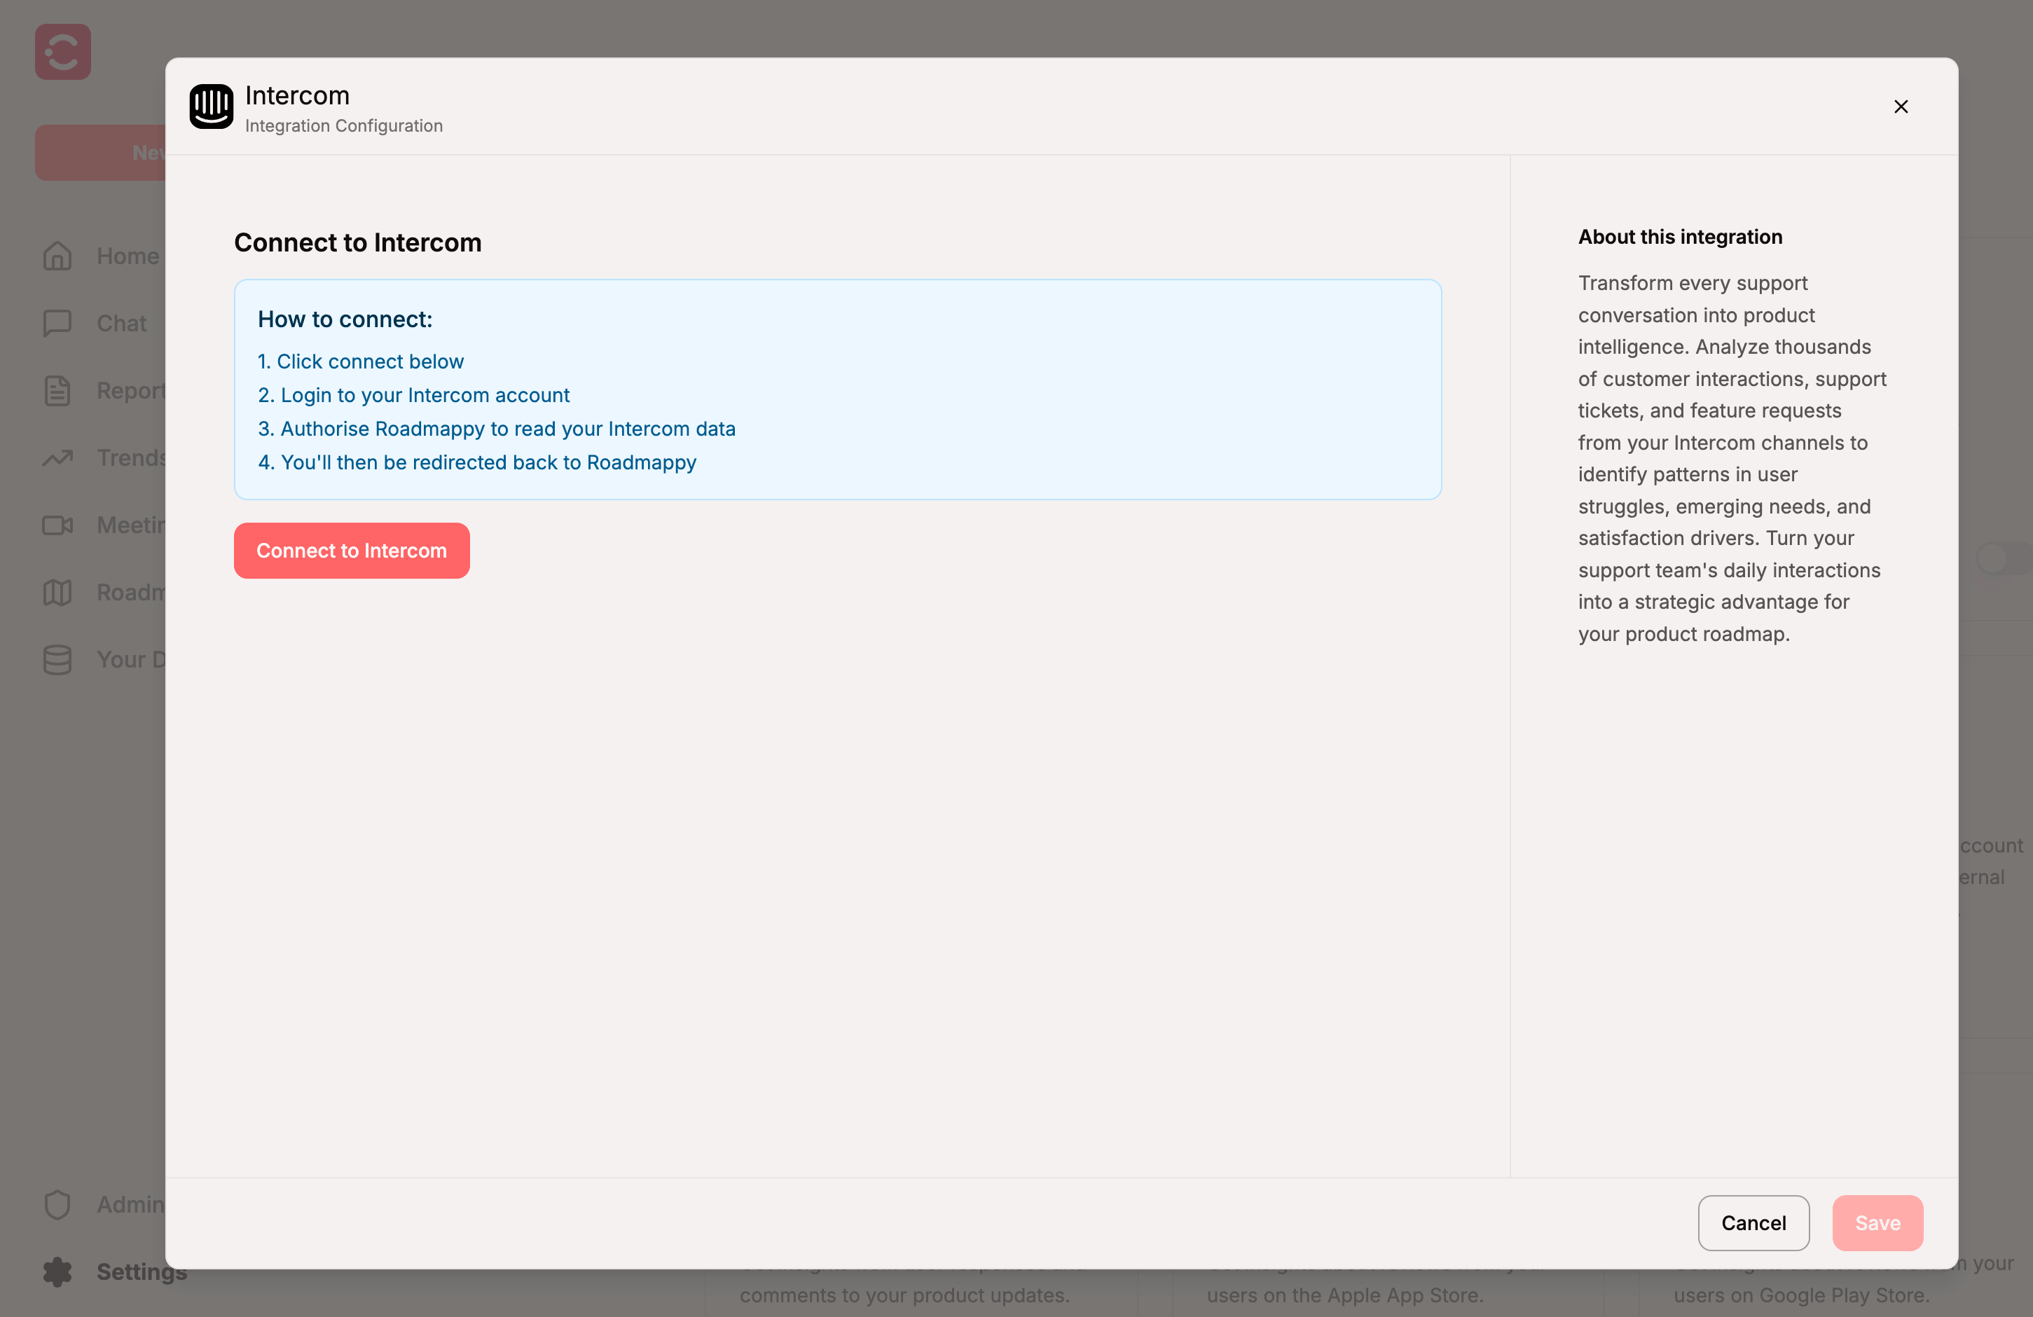
Task: Click 'redirected back to Roadmappy' step
Action: [476, 462]
